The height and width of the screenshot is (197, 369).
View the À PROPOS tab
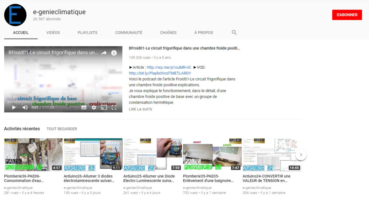pyautogui.click(x=204, y=33)
